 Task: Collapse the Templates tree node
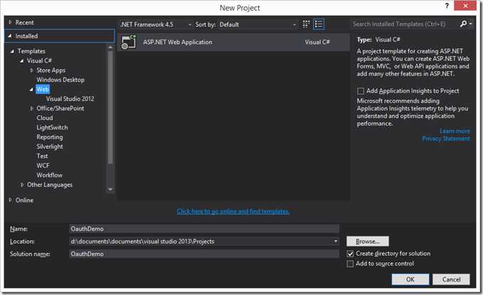(12, 51)
